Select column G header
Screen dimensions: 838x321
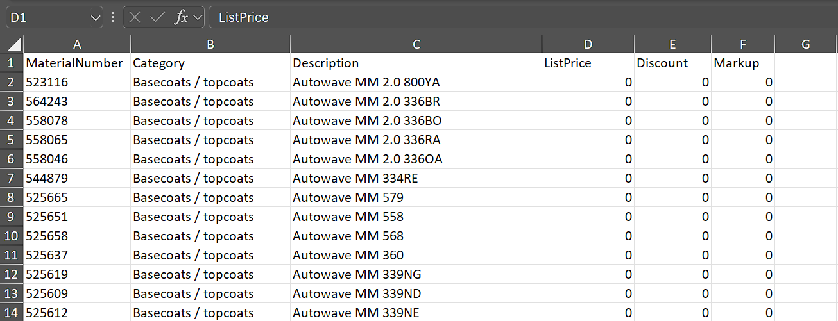[x=806, y=44]
